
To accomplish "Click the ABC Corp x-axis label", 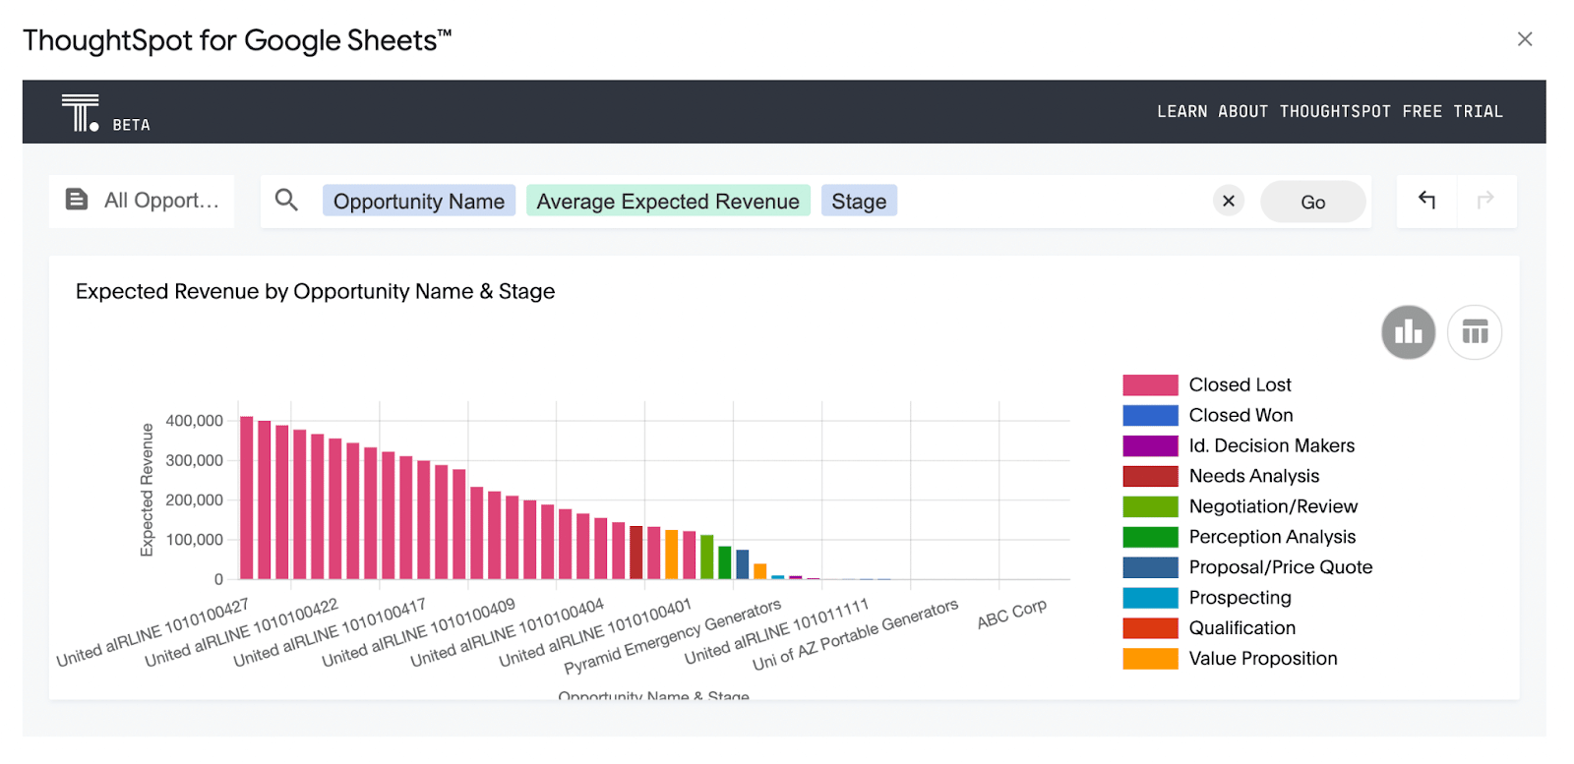I will pos(1012,614).
